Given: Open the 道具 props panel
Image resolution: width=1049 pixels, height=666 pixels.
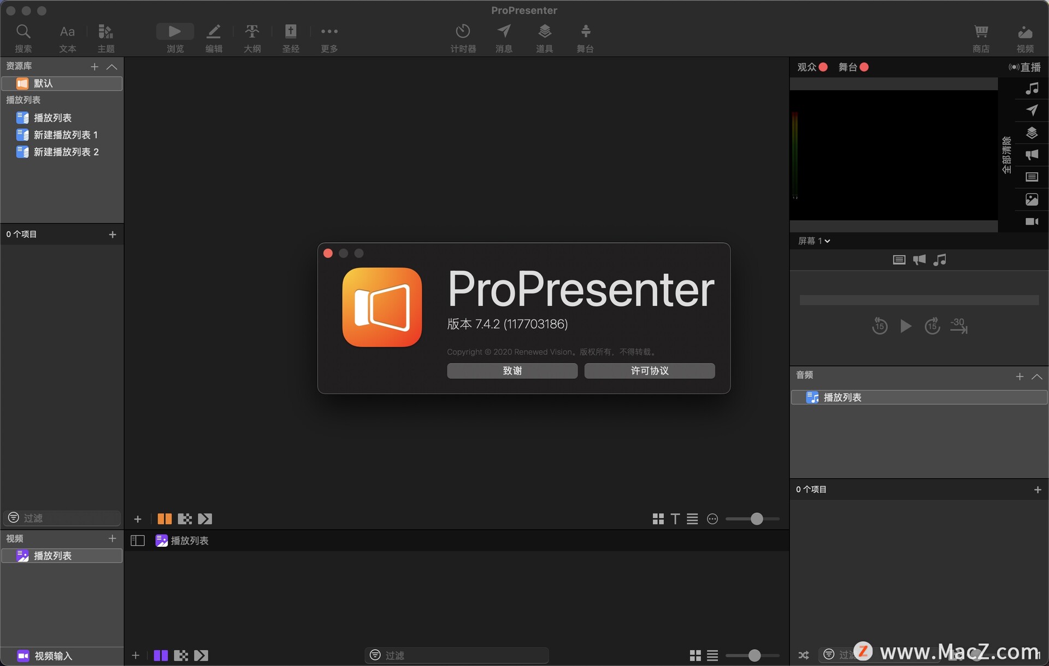Looking at the screenshot, I should pos(544,38).
